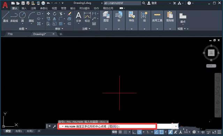Toggle isometric drafting in status bar
The width and height of the screenshot is (223, 136).
(148, 132)
